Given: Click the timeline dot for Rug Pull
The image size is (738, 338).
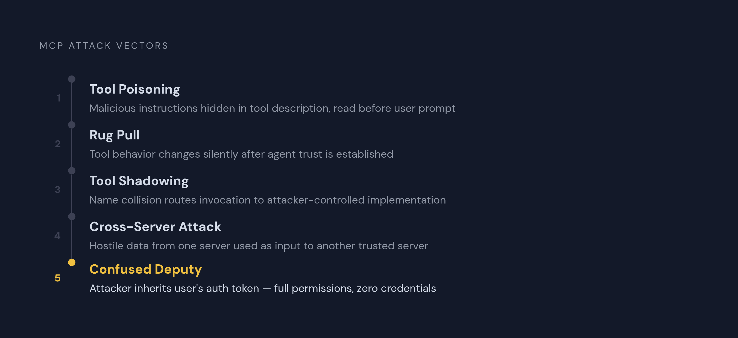Looking at the screenshot, I should pyautogui.click(x=72, y=125).
